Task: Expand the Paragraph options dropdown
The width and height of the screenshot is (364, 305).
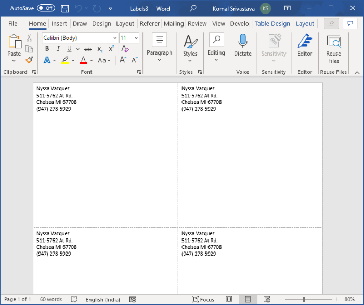Action: coord(159,60)
